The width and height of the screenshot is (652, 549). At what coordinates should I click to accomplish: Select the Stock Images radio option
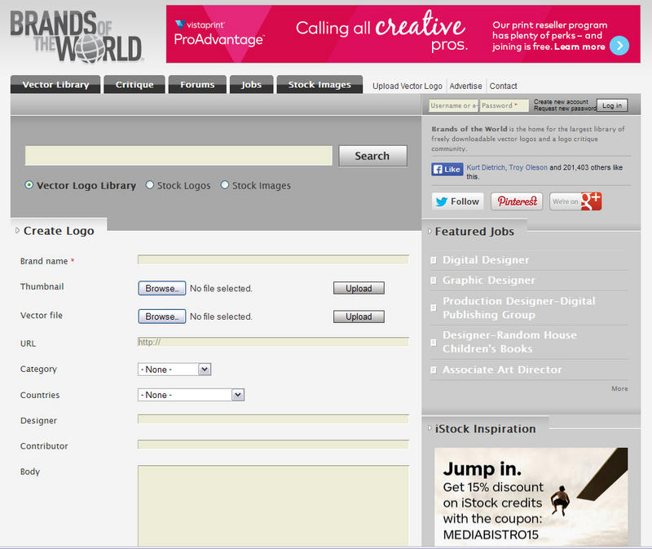tap(225, 185)
